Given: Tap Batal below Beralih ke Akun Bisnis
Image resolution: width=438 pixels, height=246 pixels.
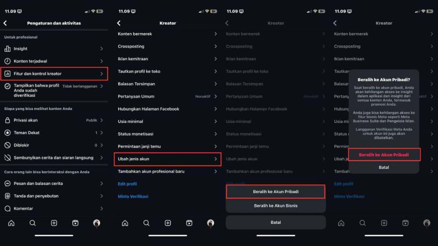Looking at the screenshot, I should point(276,222).
